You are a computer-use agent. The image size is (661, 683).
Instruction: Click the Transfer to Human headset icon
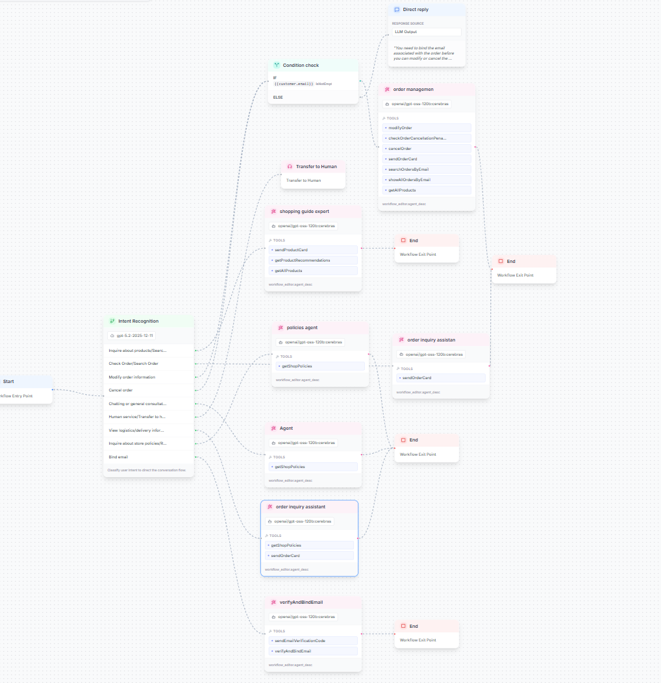[x=290, y=167]
